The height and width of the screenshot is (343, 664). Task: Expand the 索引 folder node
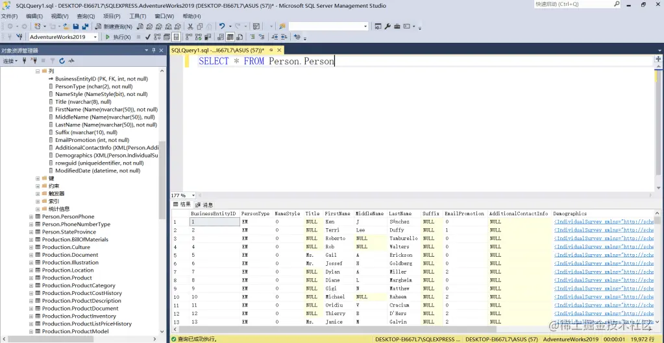38,201
